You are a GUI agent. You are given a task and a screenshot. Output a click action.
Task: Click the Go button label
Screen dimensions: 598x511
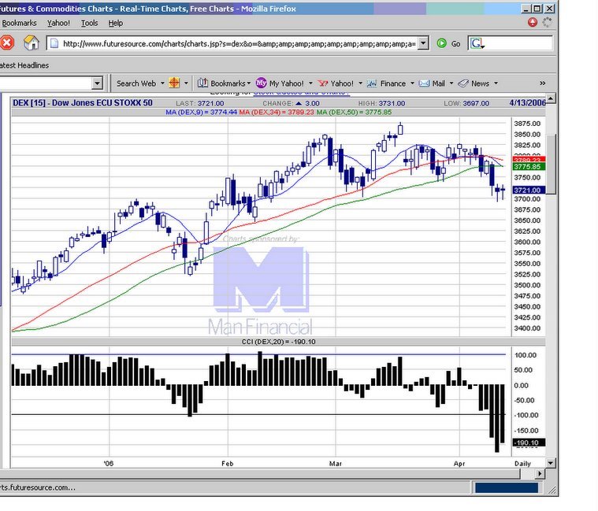[x=455, y=44]
